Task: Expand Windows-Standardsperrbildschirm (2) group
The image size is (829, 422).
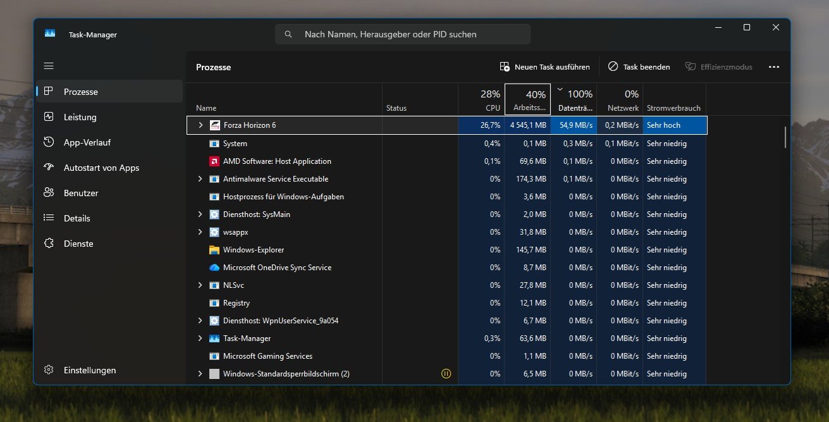Action: (x=200, y=374)
